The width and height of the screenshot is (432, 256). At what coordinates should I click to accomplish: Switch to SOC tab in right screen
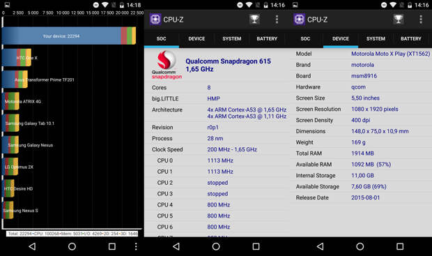(x=305, y=38)
